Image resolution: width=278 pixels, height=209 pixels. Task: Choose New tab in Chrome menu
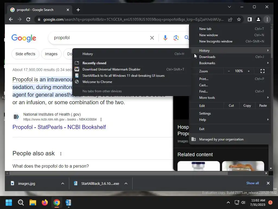click(230, 29)
